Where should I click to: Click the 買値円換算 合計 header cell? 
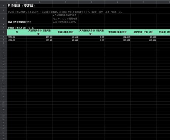click(65, 32)
